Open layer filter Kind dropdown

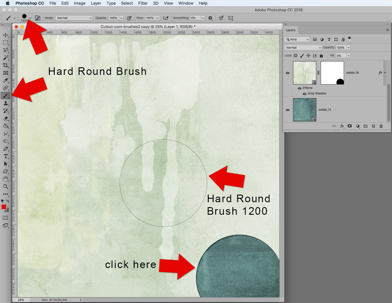[297, 39]
